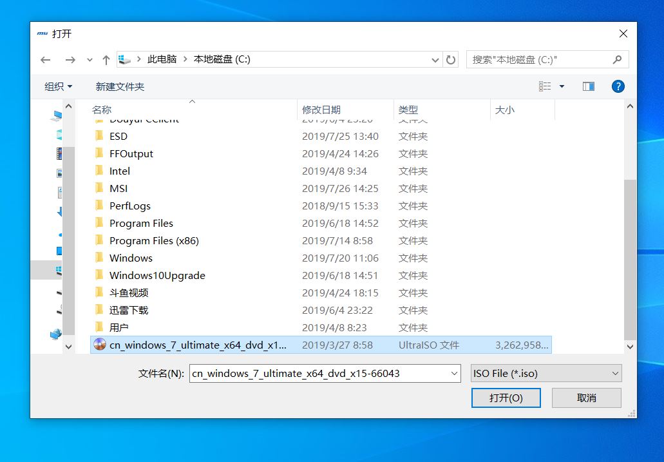664x462 pixels.
Task: Open the help question mark icon
Action: click(618, 86)
